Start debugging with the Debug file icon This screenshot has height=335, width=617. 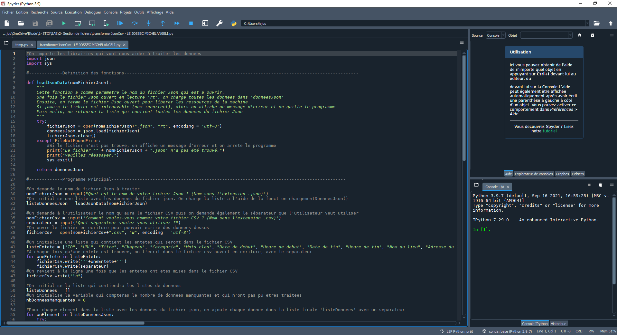point(120,23)
